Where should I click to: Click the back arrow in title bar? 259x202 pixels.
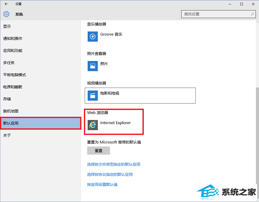pos(6,4)
